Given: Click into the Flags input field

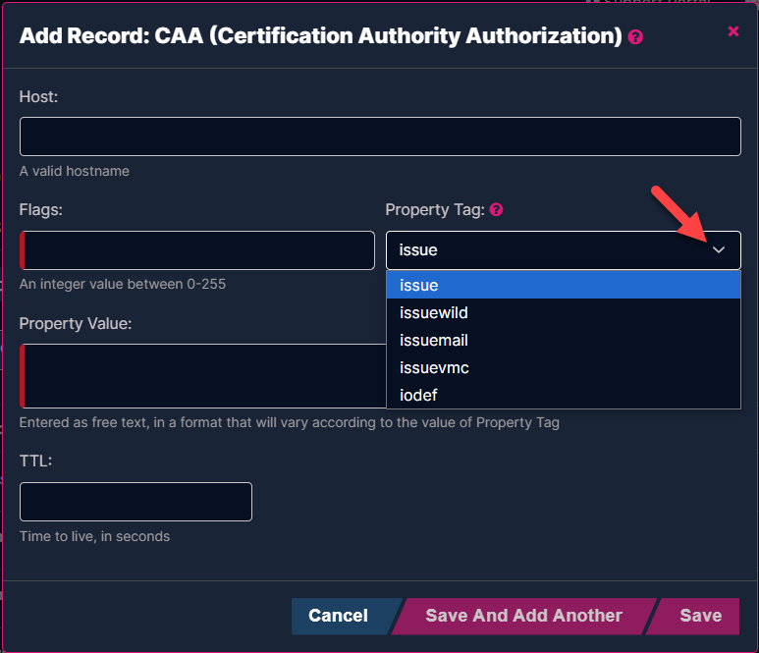Looking at the screenshot, I should tap(197, 250).
